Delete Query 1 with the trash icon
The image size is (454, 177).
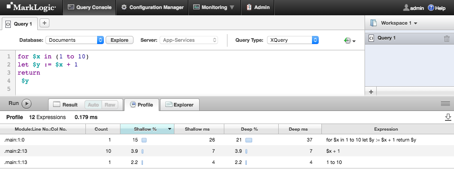(x=447, y=38)
